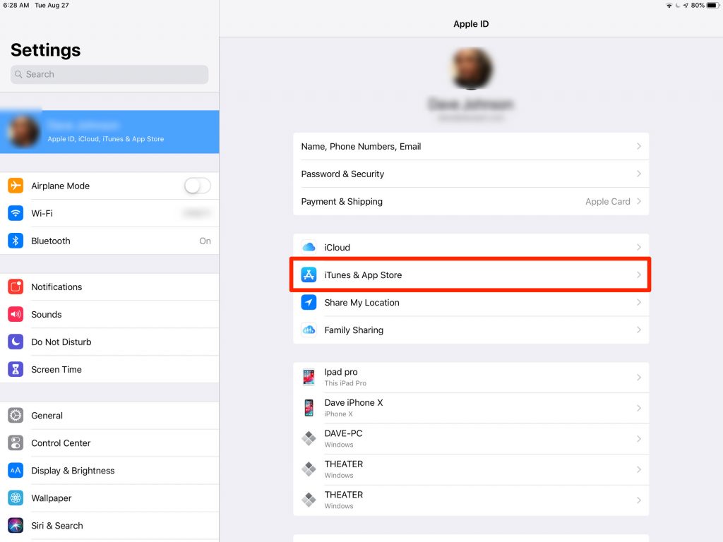Tap the Screen Time hourglass icon
The width and height of the screenshot is (723, 542).
pos(16,370)
